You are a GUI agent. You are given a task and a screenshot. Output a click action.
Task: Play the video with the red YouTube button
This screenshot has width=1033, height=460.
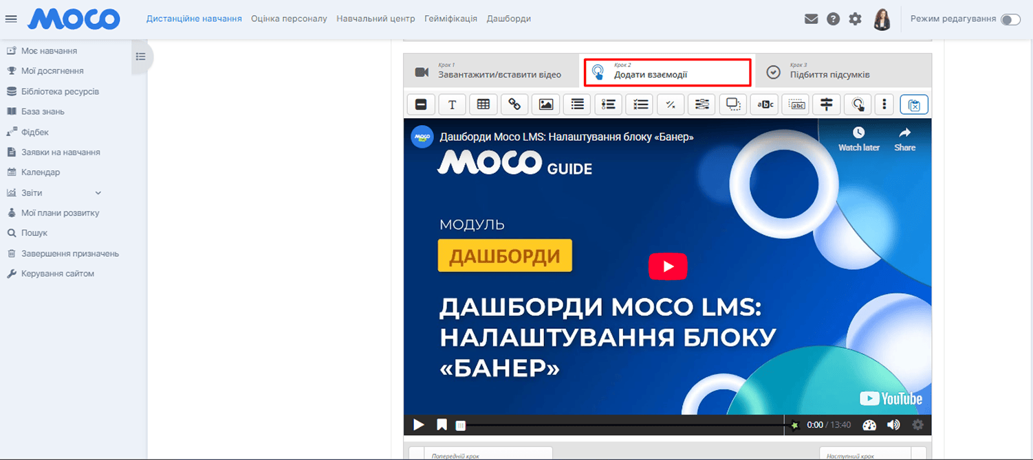pyautogui.click(x=667, y=267)
